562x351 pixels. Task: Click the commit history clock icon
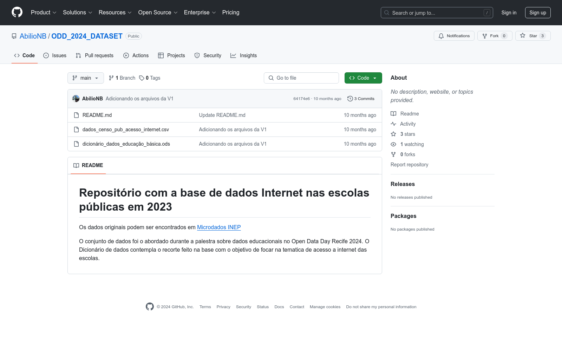[350, 99]
